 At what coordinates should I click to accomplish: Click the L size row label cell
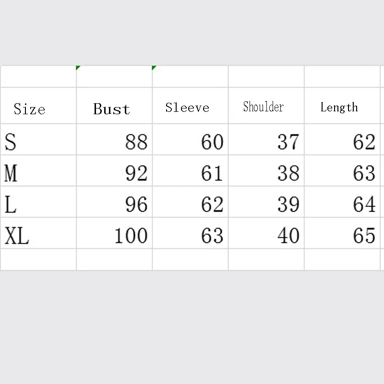(x=38, y=202)
